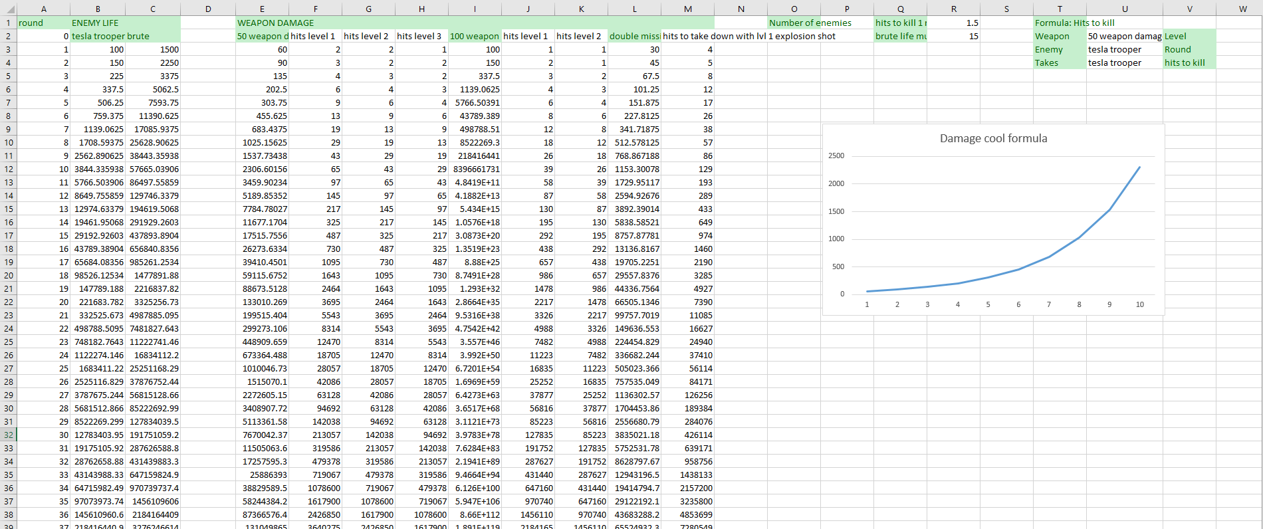
Task: Click the 'ENEMY LIFE' header cell
Action: tap(98, 23)
